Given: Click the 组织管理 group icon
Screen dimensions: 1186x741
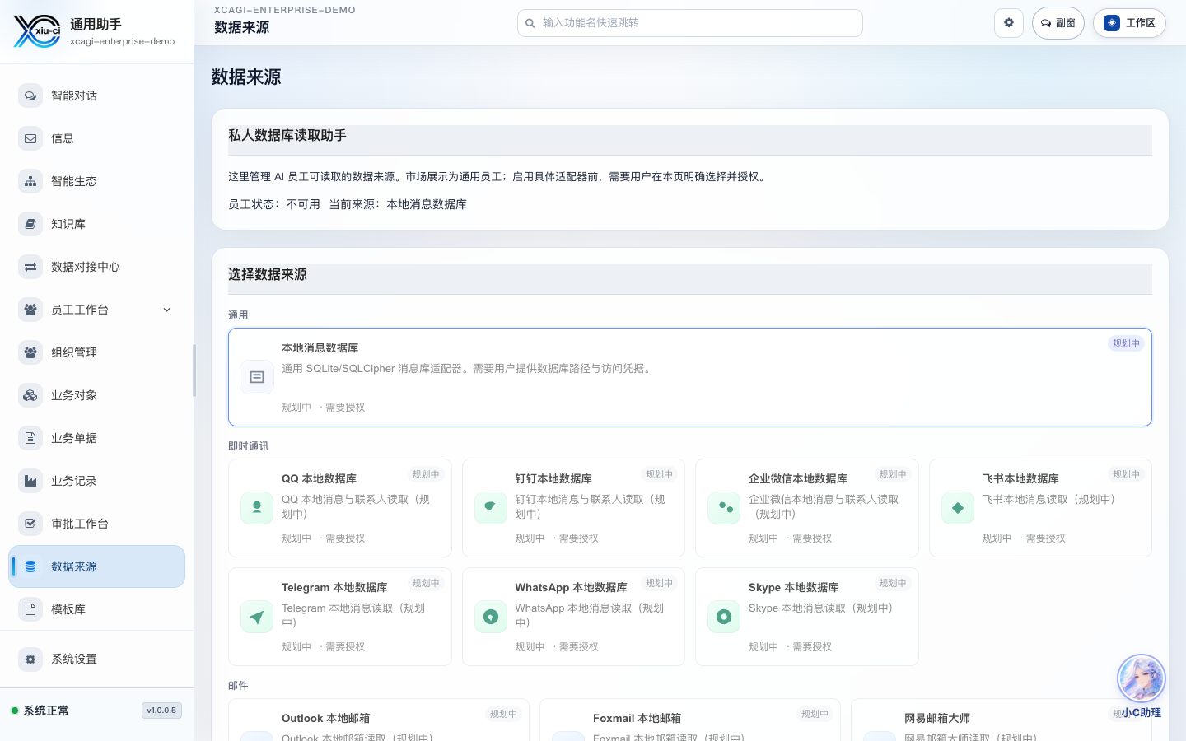Looking at the screenshot, I should click(x=30, y=352).
